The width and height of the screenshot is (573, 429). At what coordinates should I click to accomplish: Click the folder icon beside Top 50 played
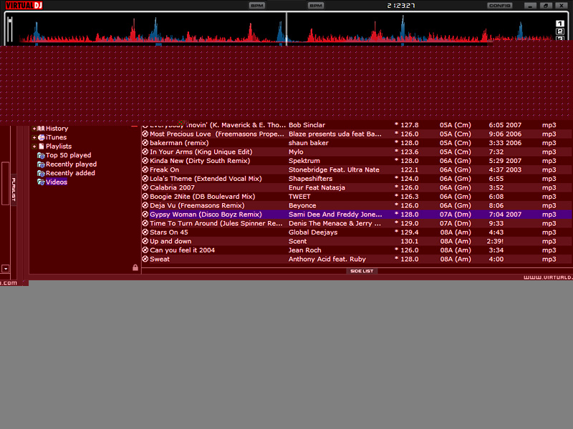(41, 155)
